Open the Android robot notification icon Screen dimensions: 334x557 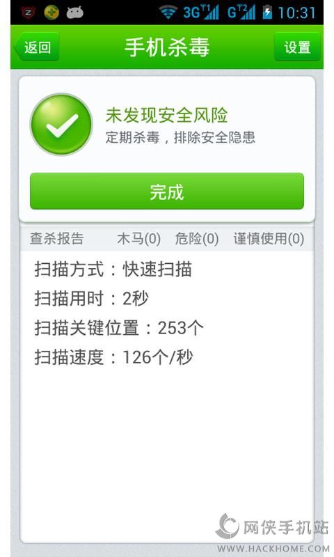coord(75,13)
